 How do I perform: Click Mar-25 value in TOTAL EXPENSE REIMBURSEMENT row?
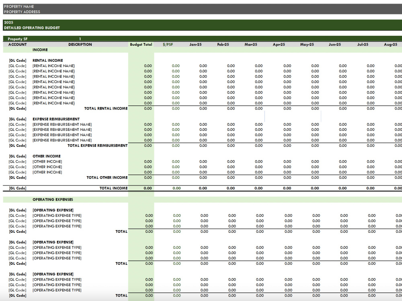click(x=258, y=146)
